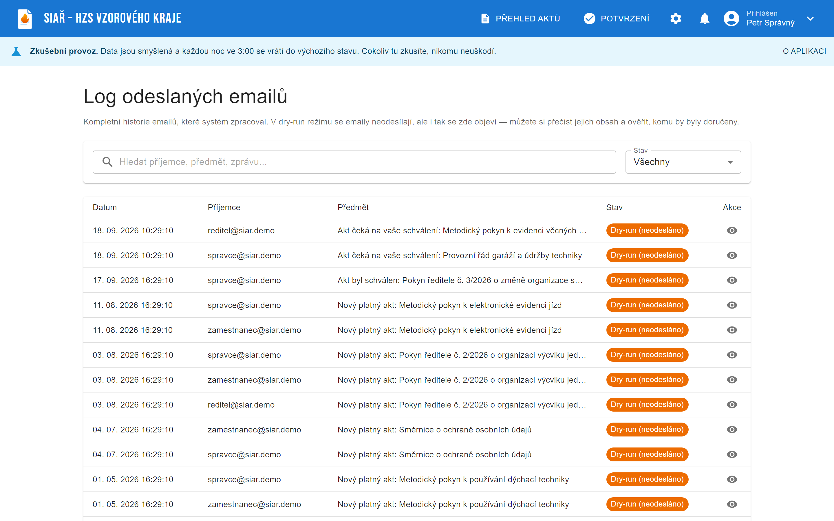Image resolution: width=834 pixels, height=521 pixels.
Task: Focus the search recipients input field
Action: pyautogui.click(x=354, y=162)
